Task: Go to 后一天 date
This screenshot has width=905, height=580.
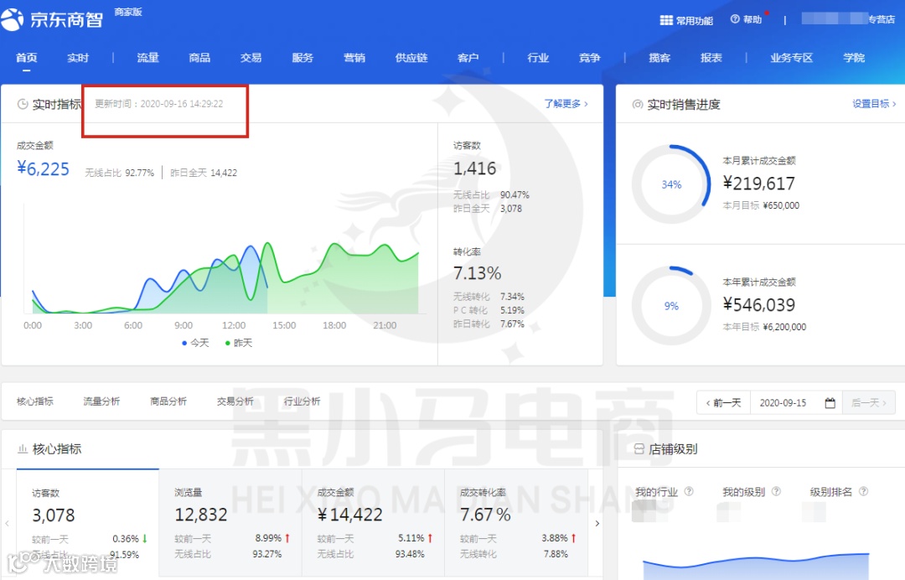Action: pos(869,403)
